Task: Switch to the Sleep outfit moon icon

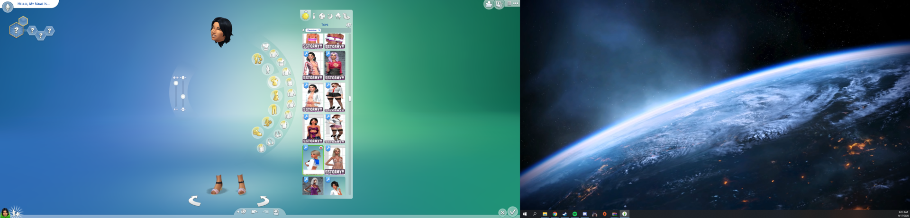Action: coord(330,16)
